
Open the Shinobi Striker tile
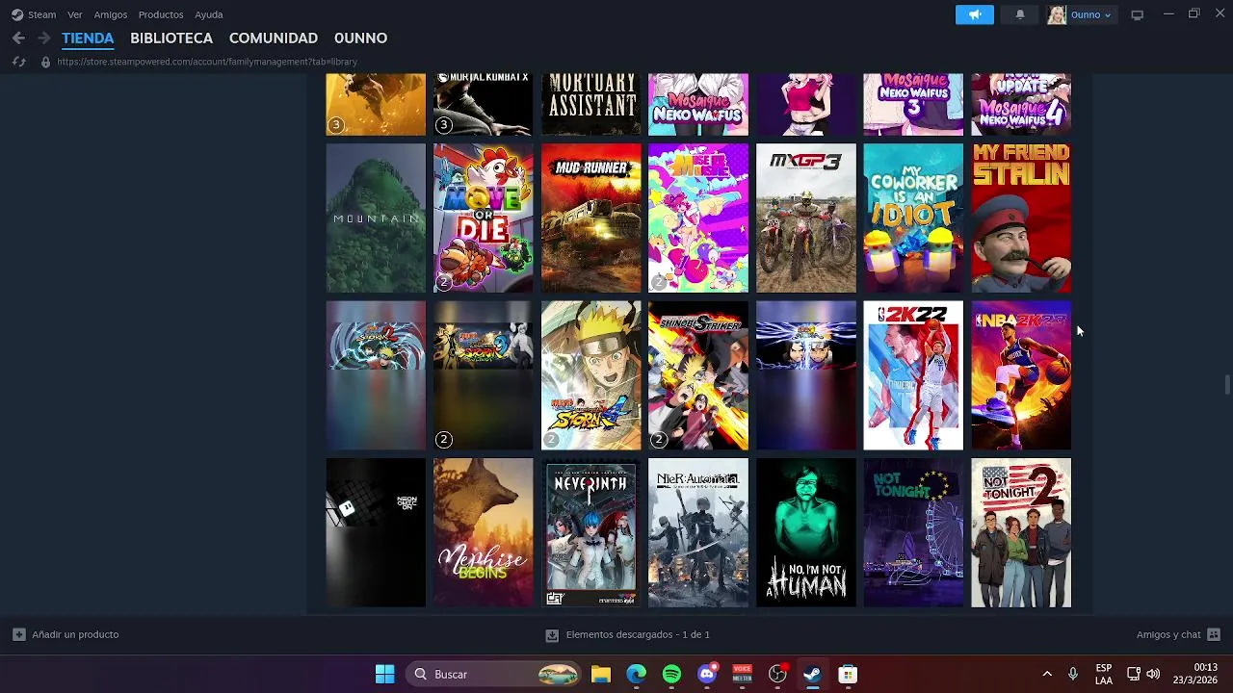698,375
